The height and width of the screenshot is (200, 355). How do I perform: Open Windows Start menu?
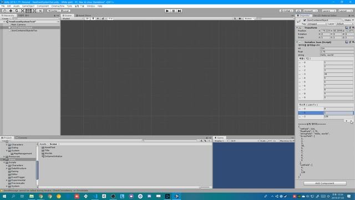click(4, 196)
